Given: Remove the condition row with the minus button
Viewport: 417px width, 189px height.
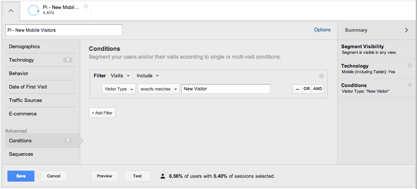Looking at the screenshot, I should coord(297,89).
